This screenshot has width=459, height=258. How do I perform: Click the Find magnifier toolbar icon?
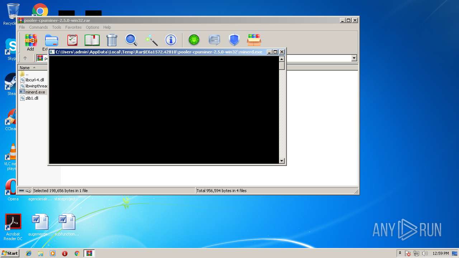tap(131, 40)
